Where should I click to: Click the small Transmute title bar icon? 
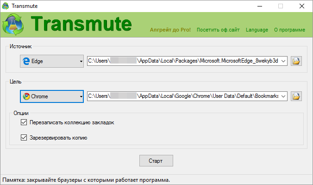pos(6,6)
